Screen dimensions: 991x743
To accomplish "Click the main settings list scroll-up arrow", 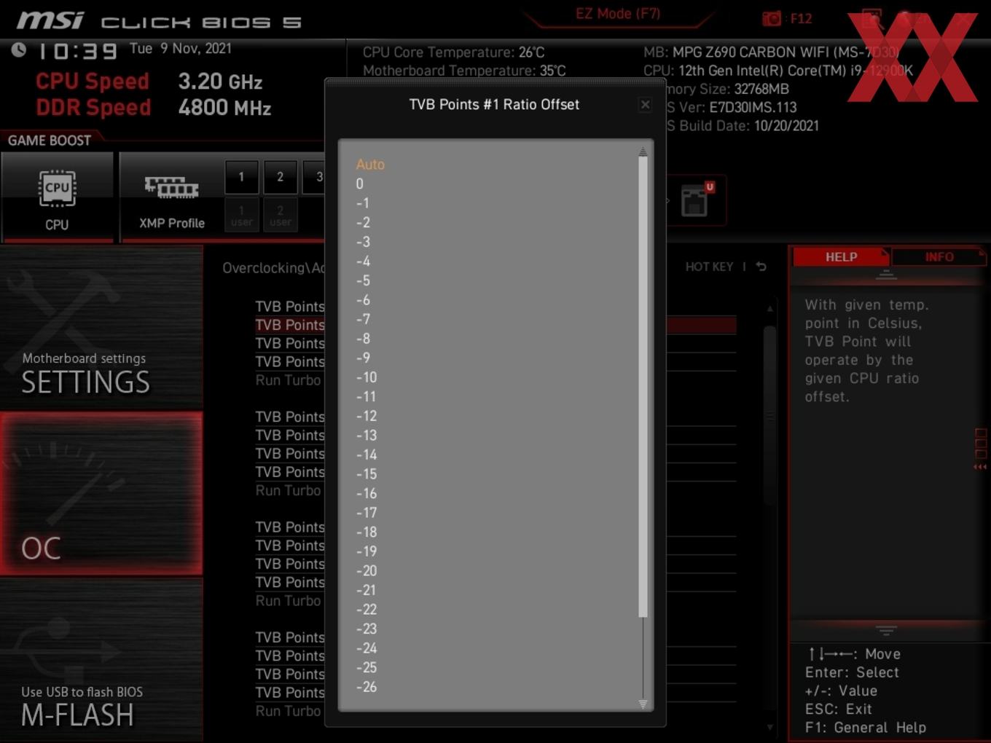I will (x=769, y=309).
